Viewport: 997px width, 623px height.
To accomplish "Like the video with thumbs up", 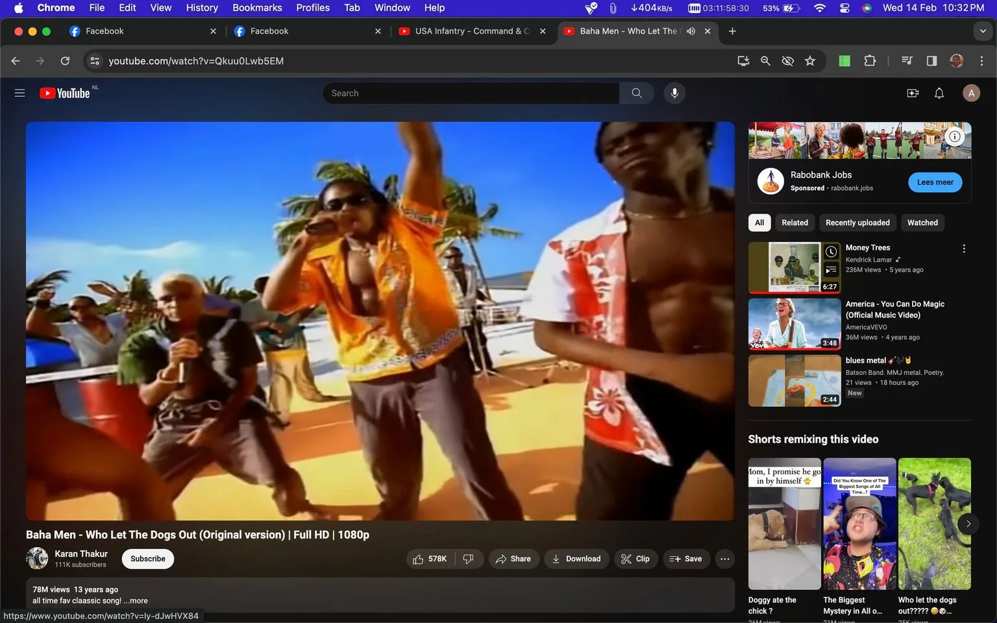I will (x=430, y=559).
